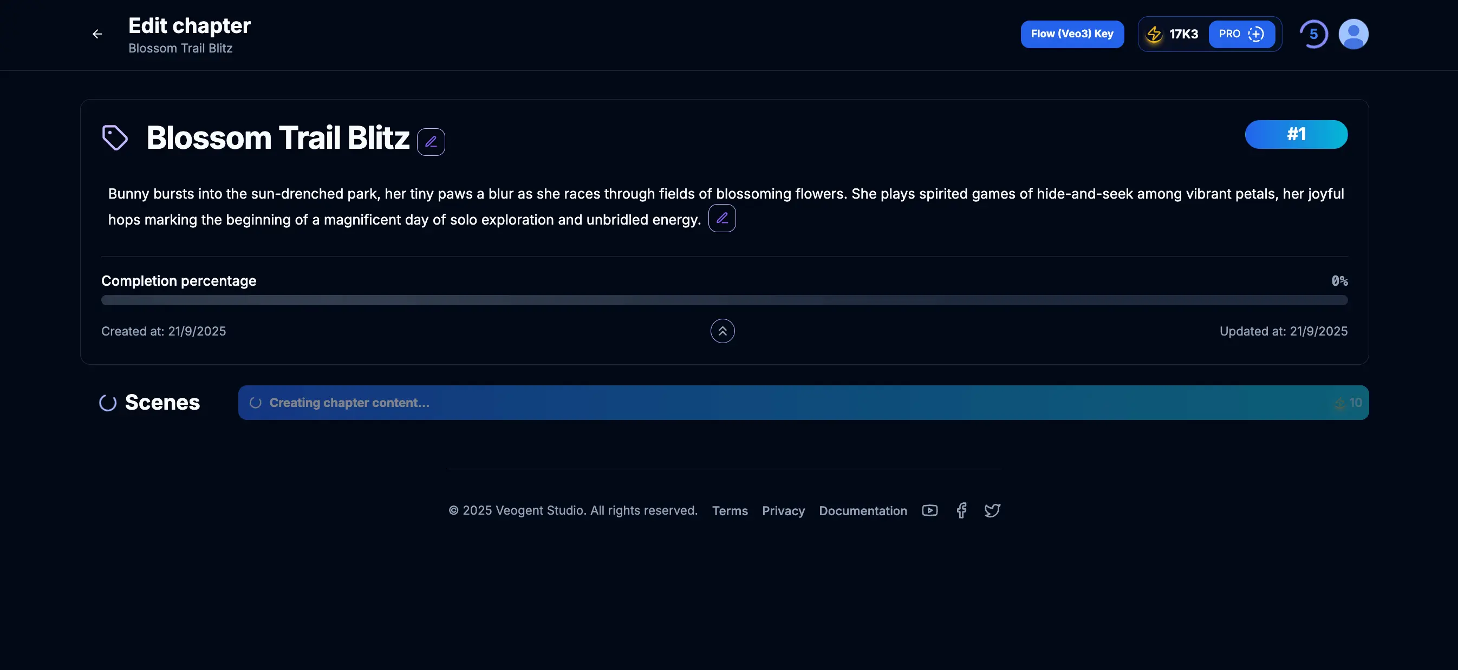Edit the chapter description text
Viewport: 1458px width, 670px height.
coord(721,218)
